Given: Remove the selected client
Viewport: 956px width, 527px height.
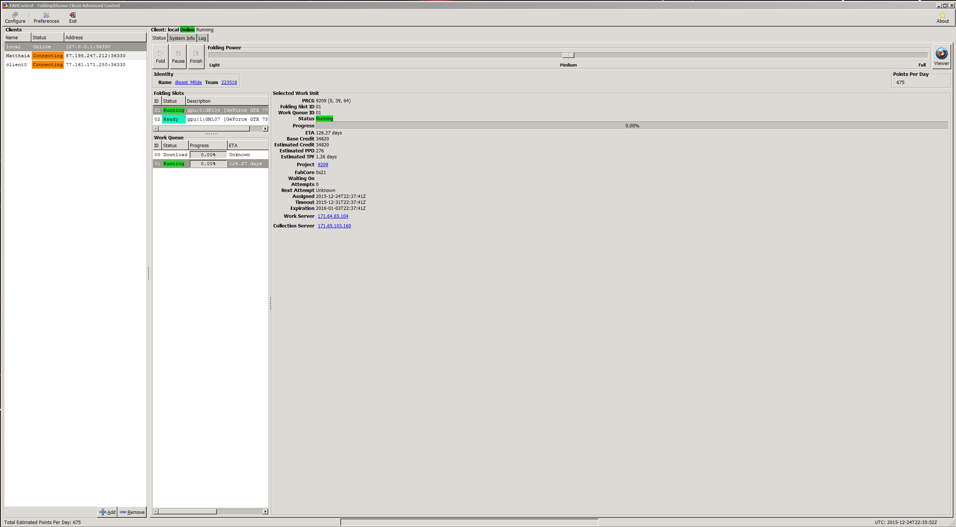Looking at the screenshot, I should point(132,512).
